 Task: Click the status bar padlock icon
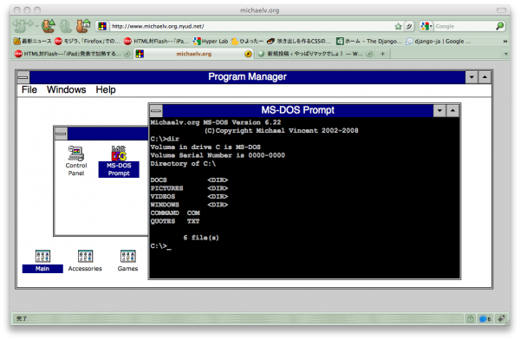pyautogui.click(x=471, y=319)
